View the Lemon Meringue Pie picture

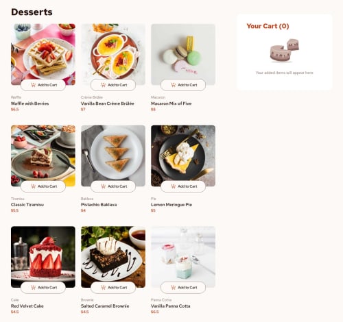[x=183, y=156]
